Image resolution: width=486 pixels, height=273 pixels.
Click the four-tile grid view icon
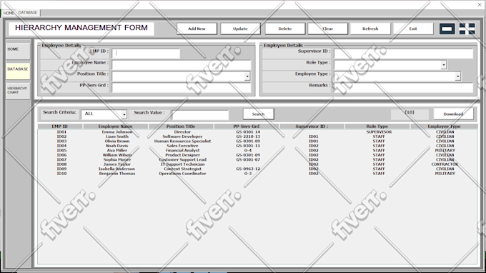(467, 29)
